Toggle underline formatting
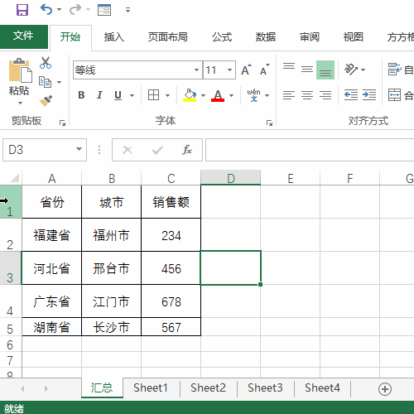The height and width of the screenshot is (414, 414). click(x=118, y=95)
